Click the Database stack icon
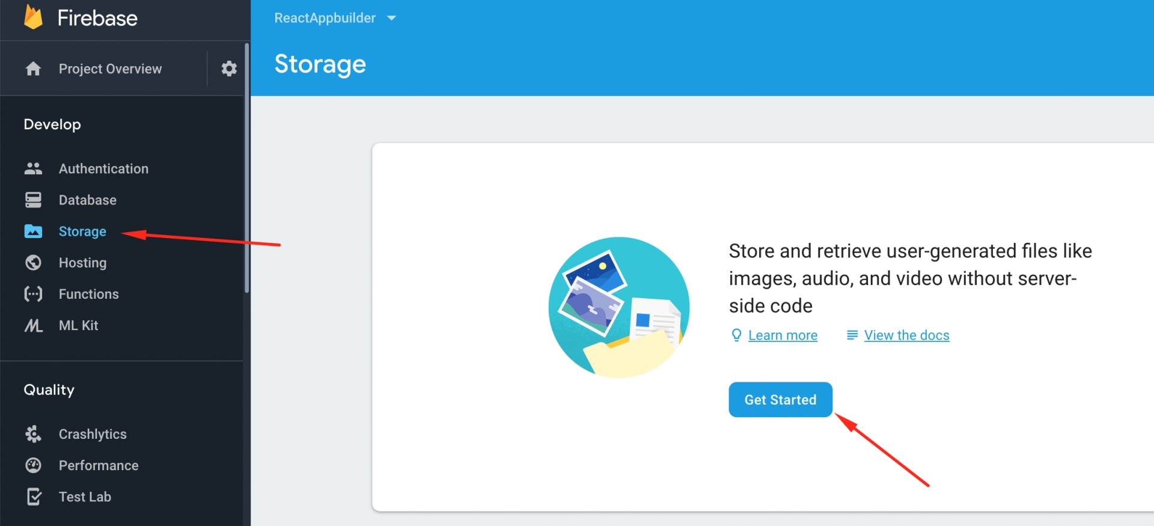The image size is (1154, 526). (34, 200)
